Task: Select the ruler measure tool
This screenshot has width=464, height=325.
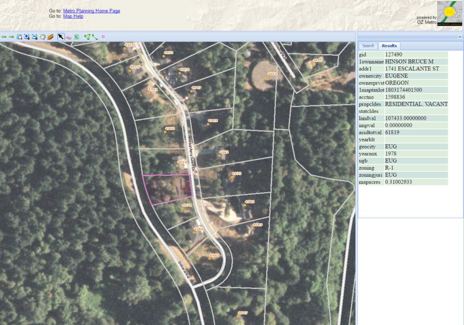Action: coord(50,37)
